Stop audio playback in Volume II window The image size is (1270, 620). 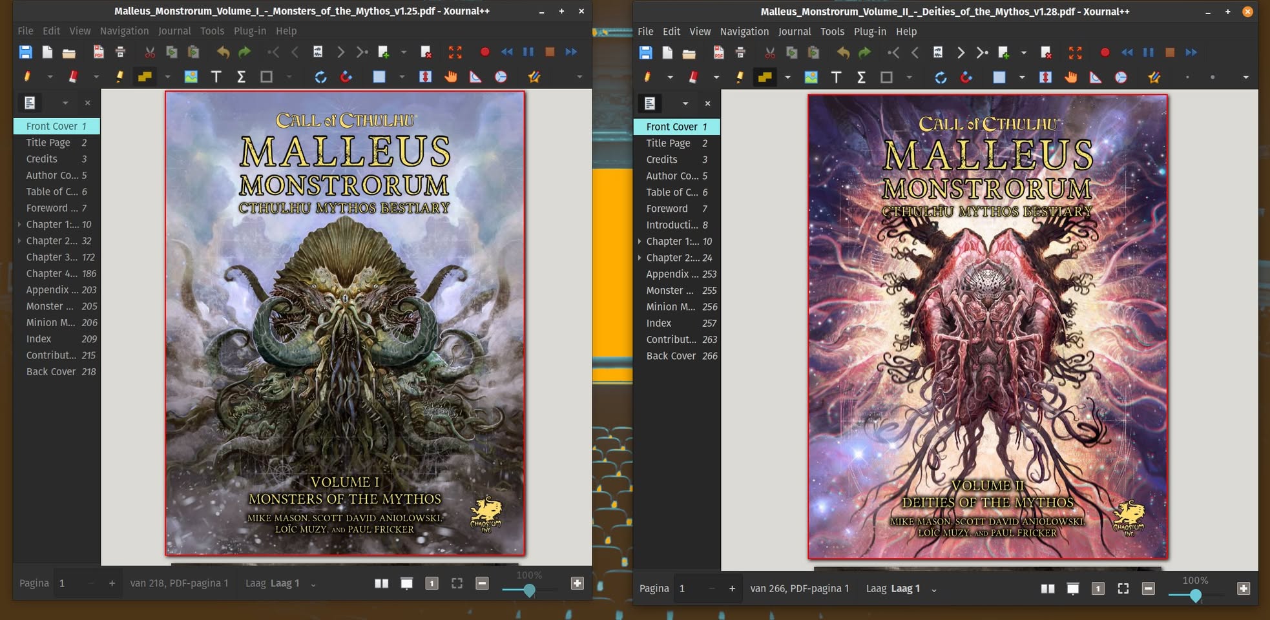point(1169,53)
